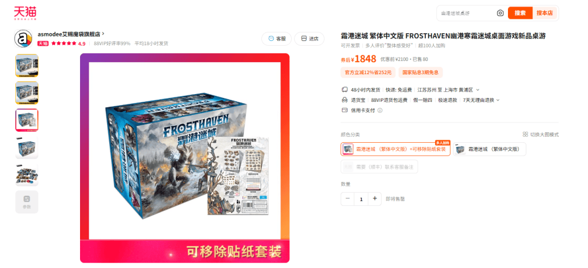Viewport: 588px width, 268px height.
Task: Click orange 搜索 search button
Action: (x=520, y=13)
